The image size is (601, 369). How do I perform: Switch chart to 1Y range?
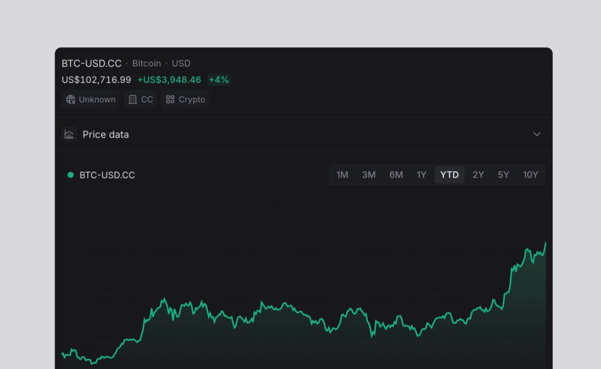click(422, 175)
